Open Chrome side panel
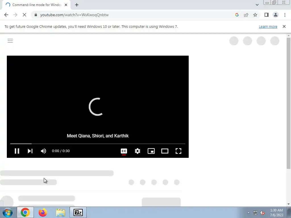The height and width of the screenshot is (218, 291). (267, 15)
